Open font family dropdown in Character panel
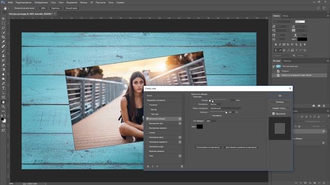Viewport: 330px width, 185px height. click(283, 22)
